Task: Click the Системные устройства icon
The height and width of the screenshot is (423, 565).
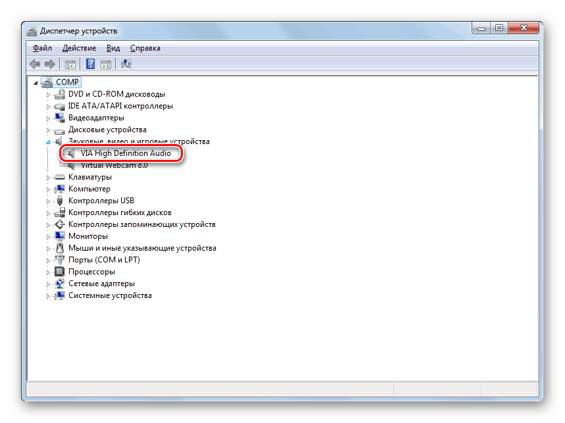Action: coord(60,295)
